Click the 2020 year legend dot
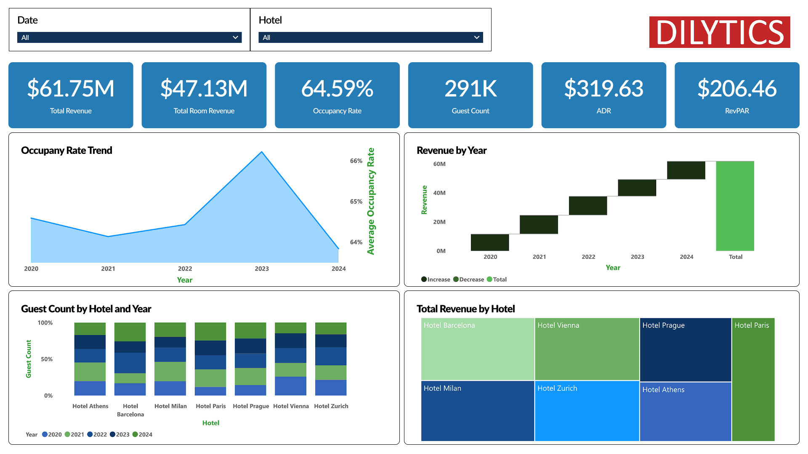The width and height of the screenshot is (808, 454). [x=45, y=434]
